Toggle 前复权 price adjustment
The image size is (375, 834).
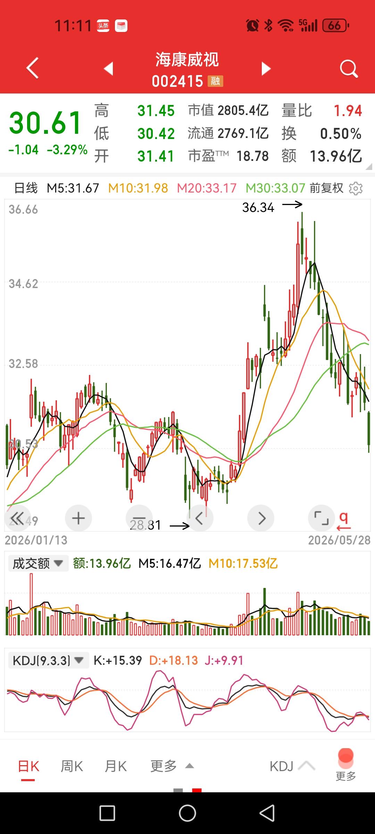point(326,188)
